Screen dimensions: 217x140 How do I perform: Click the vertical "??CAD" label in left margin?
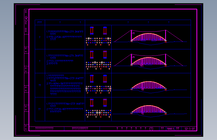(26, 20)
